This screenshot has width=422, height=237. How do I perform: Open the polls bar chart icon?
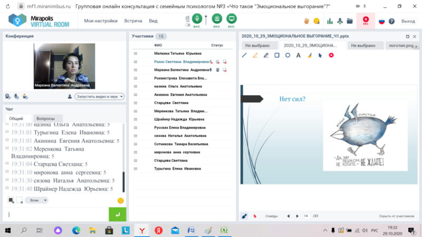[330, 21]
